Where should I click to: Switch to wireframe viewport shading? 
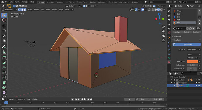pyautogui.click(x=153, y=10)
